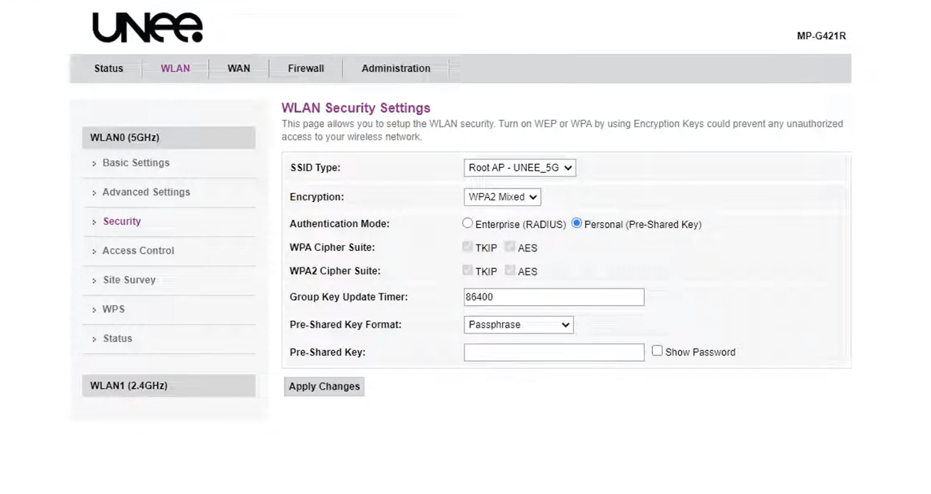Open Site Survey page

[x=129, y=280]
